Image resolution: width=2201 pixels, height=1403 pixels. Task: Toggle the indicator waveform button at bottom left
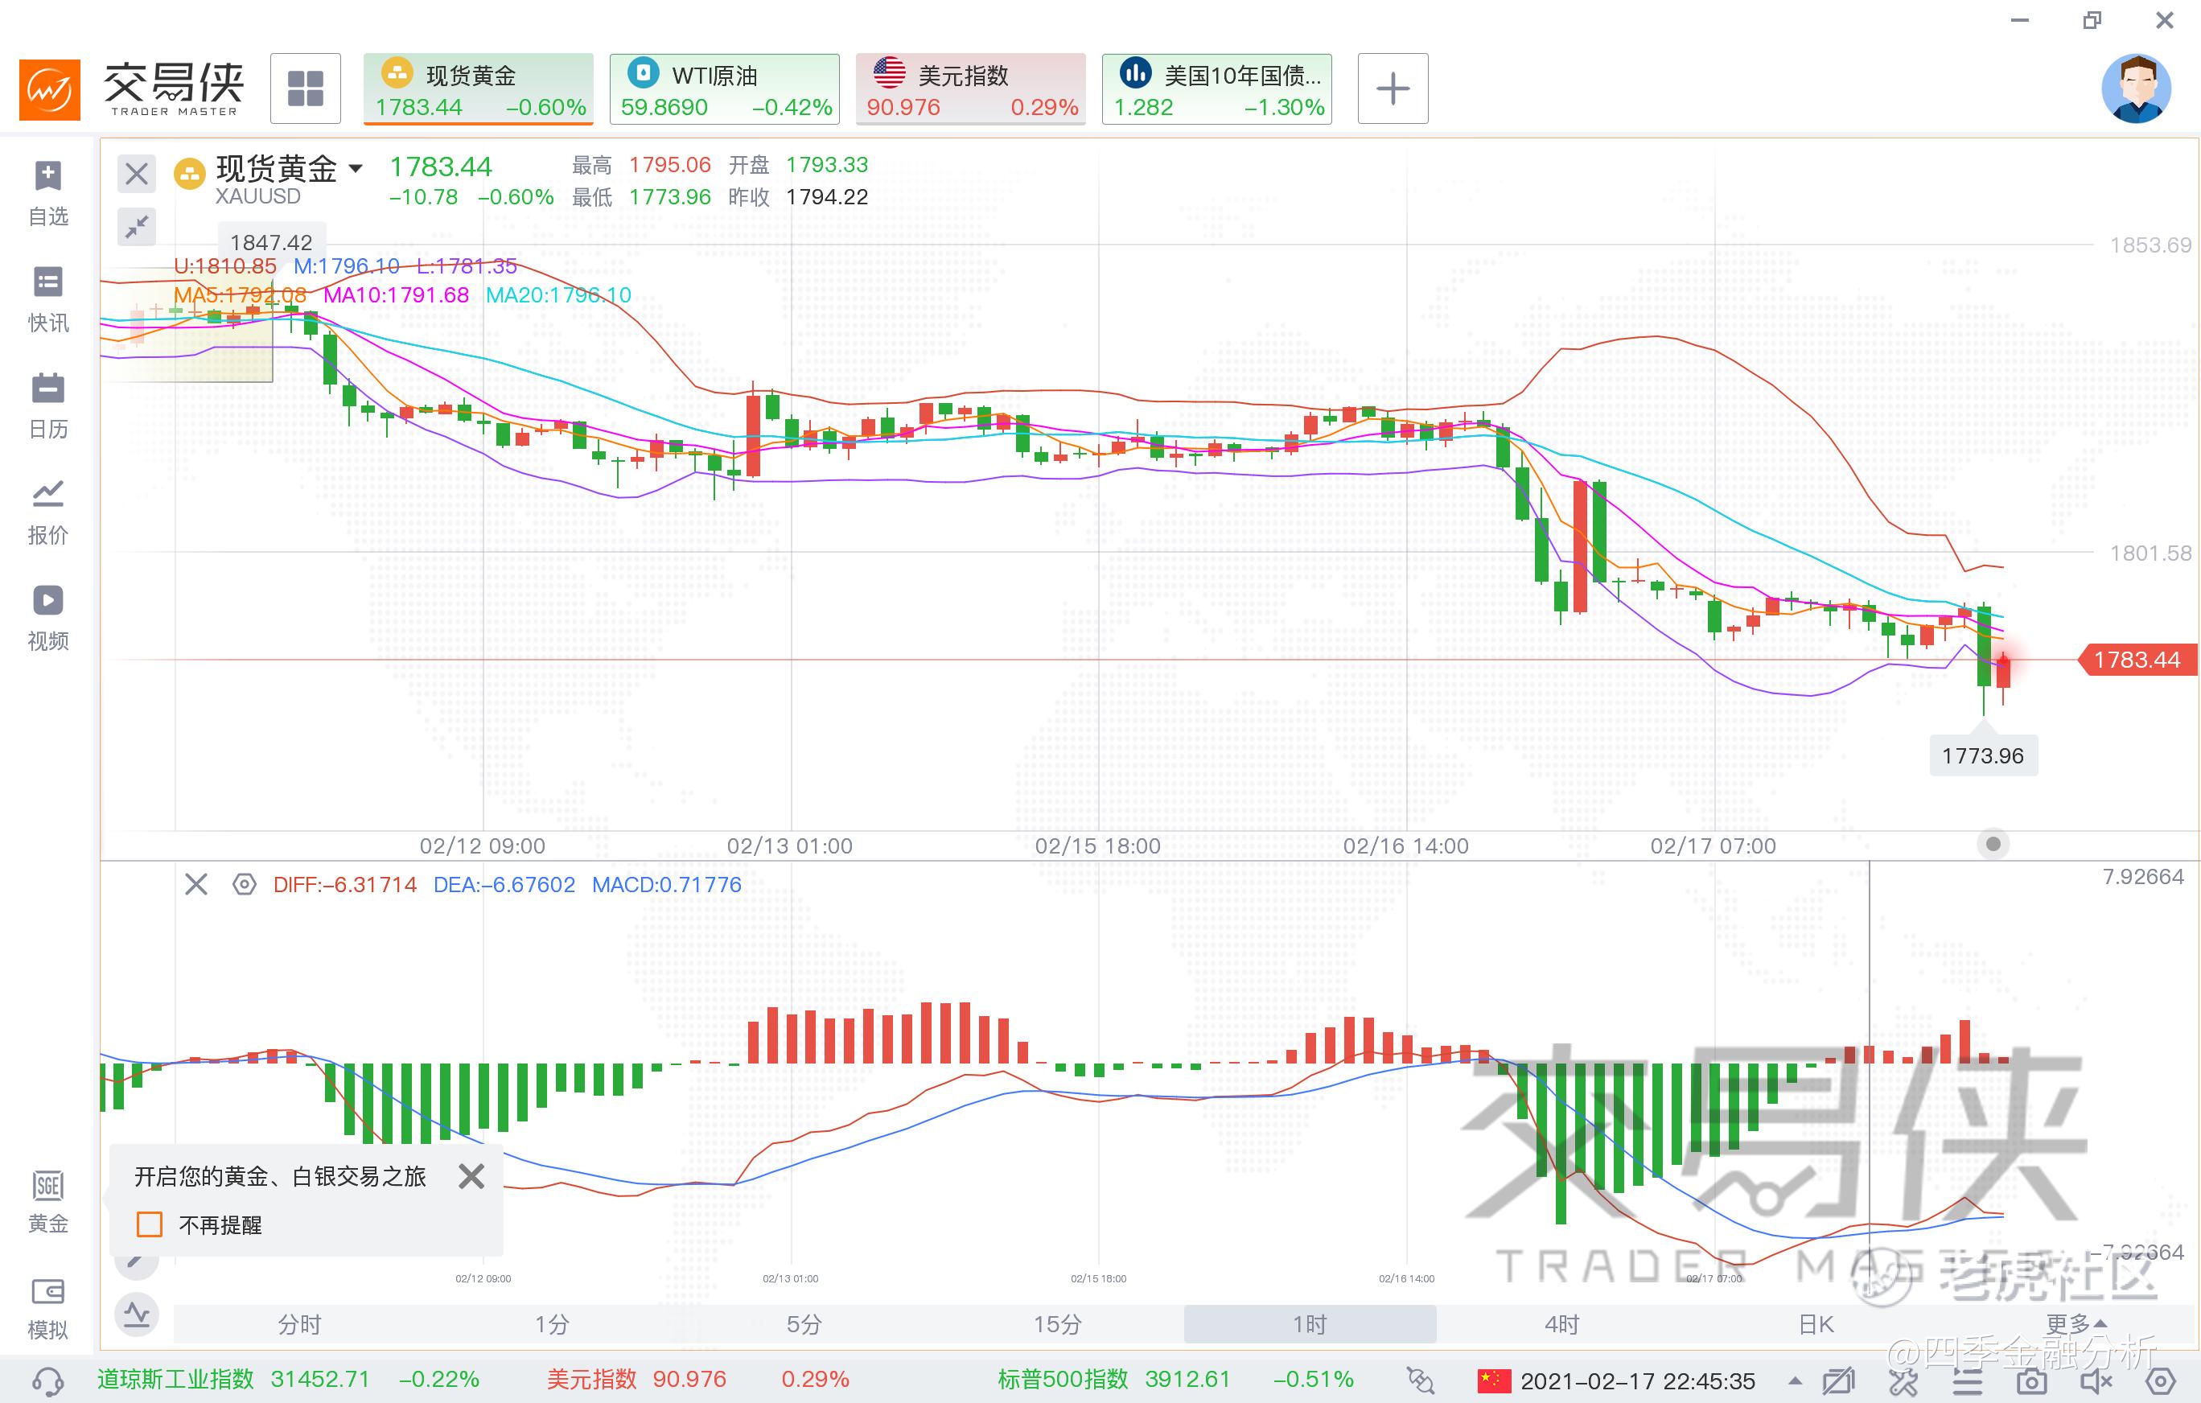pos(137,1315)
